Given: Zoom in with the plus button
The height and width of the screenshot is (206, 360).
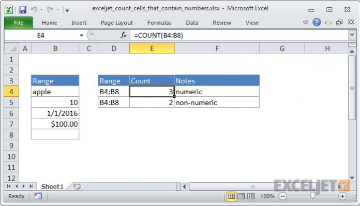Looking at the screenshot, I should tap(342, 196).
